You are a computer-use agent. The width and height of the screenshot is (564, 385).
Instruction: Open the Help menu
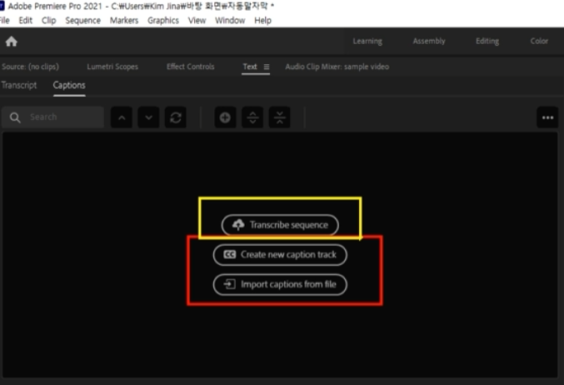(x=263, y=21)
